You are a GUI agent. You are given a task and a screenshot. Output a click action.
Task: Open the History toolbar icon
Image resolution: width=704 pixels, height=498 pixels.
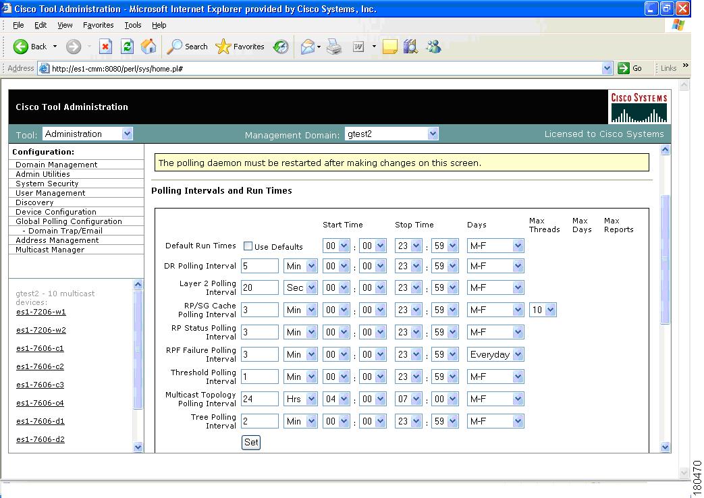(281, 47)
